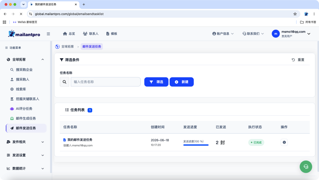Open the 我的邮件发送任务 task row
This screenshot has width=319, height=180.
click(x=80, y=140)
